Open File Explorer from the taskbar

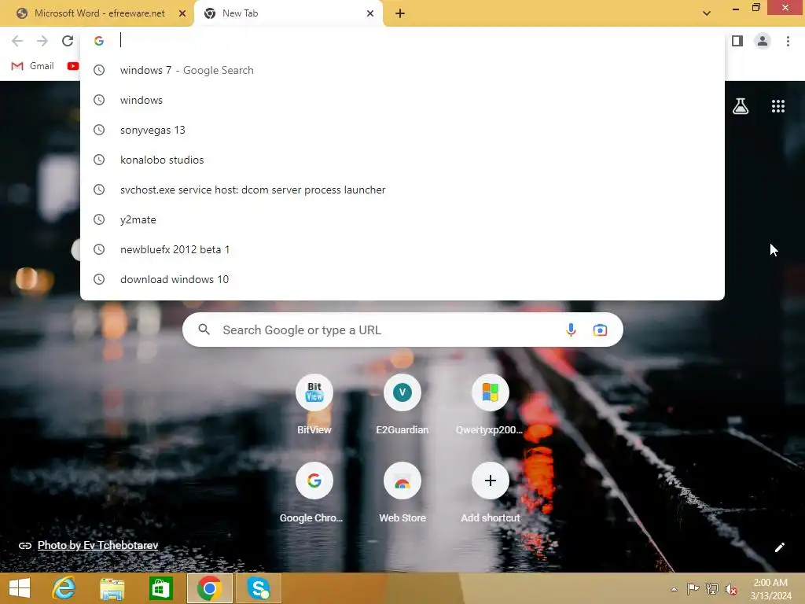click(x=112, y=588)
